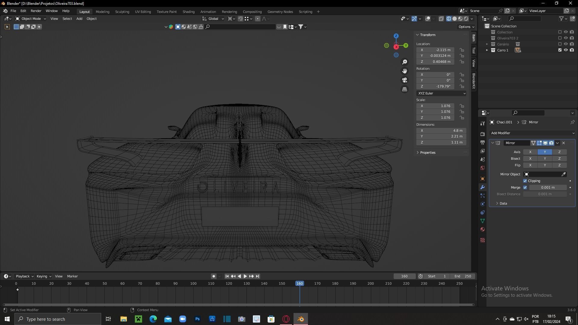Open the Texture properties checkerboard tab

click(x=483, y=240)
